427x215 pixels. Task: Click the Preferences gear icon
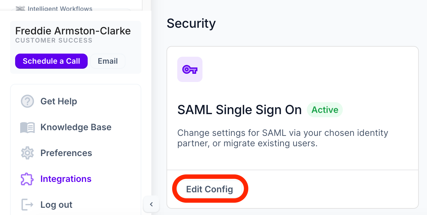(27, 153)
